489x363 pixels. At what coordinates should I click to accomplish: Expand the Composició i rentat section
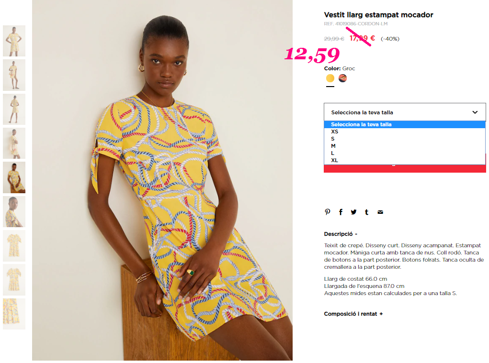[353, 314]
